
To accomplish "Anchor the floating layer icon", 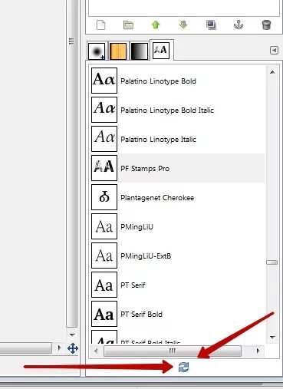I will [239, 25].
